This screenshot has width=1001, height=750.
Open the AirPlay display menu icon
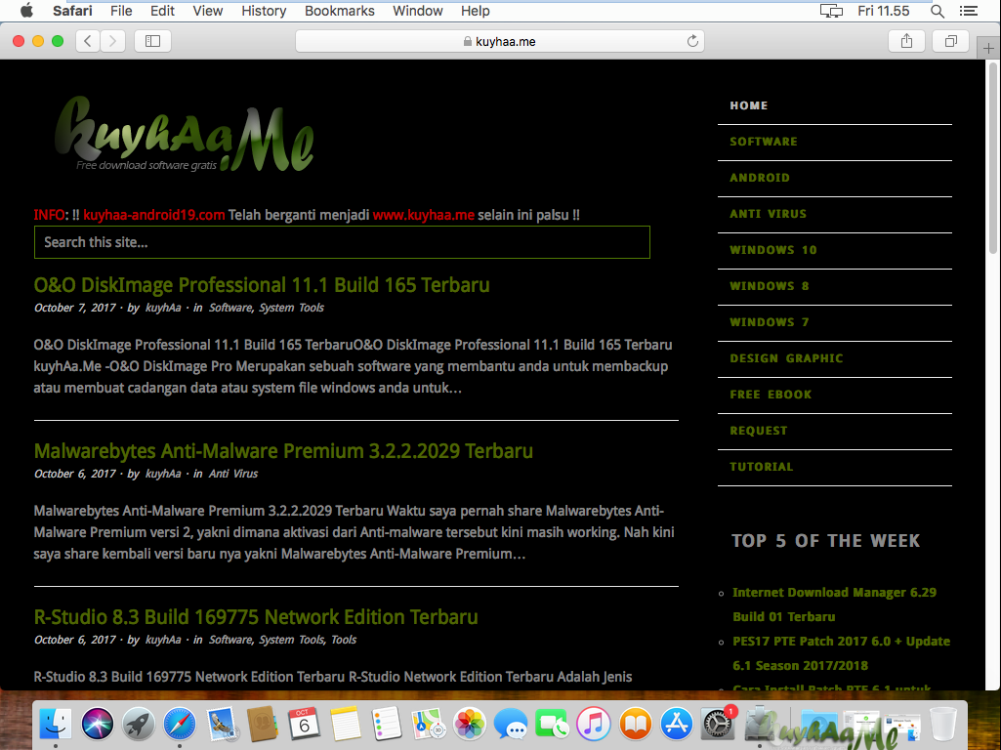coord(831,11)
